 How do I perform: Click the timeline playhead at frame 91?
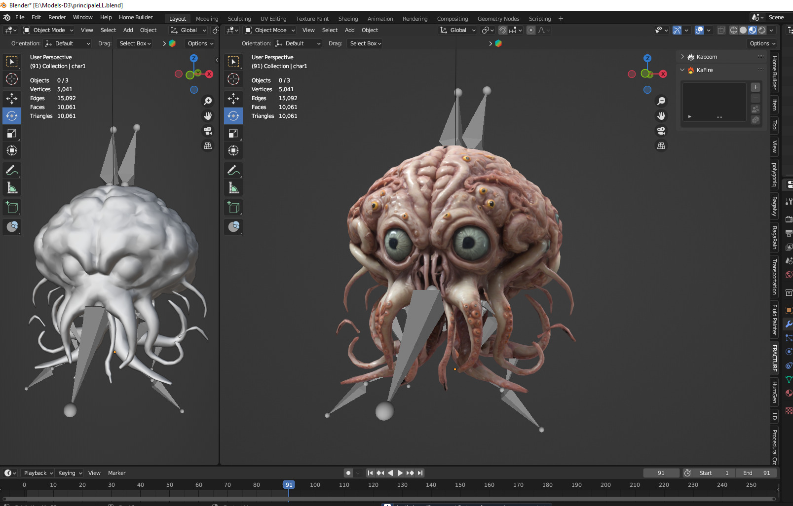(x=289, y=485)
